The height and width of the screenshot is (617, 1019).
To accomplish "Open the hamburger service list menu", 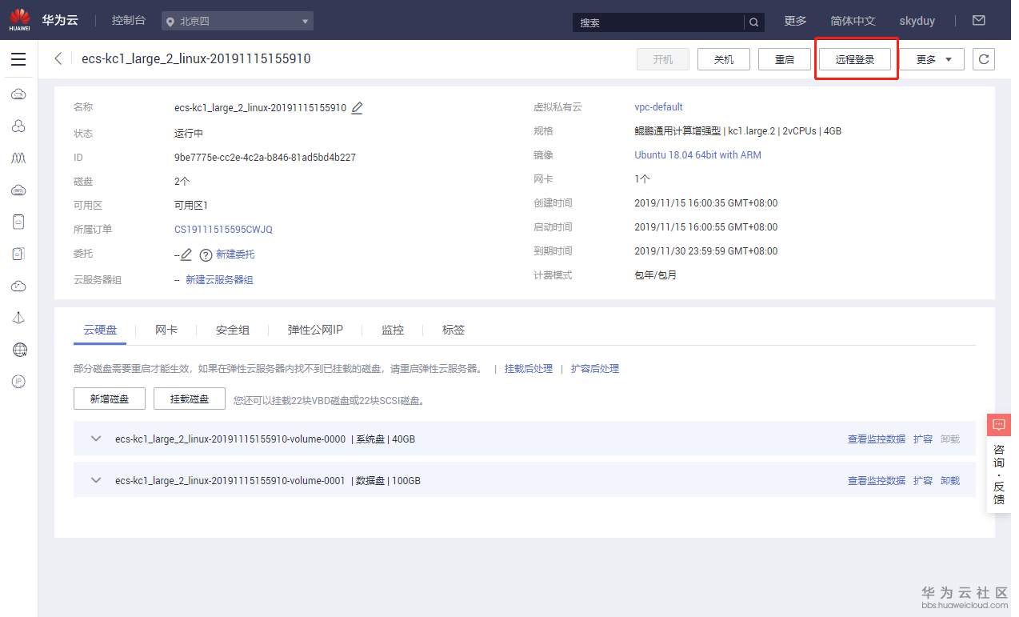I will click(x=18, y=59).
